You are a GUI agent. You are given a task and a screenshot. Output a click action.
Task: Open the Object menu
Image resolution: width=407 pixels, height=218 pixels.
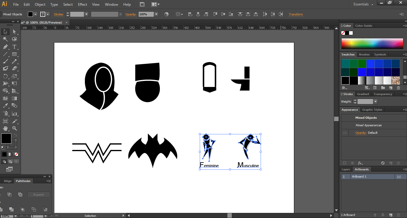(40, 4)
